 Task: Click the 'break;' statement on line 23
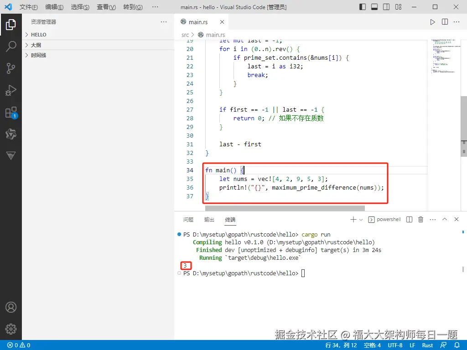[x=258, y=75]
